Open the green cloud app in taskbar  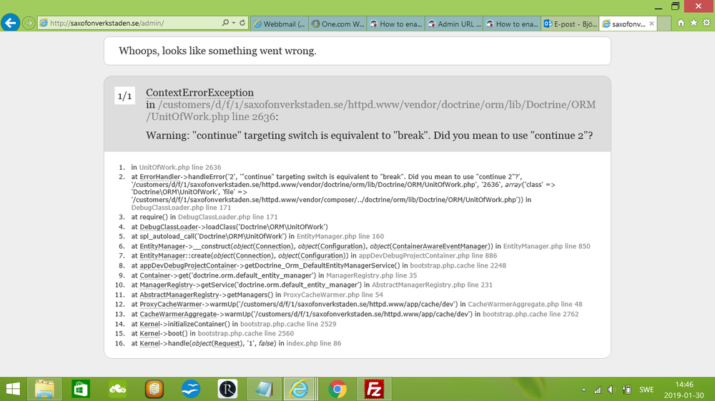click(x=118, y=389)
